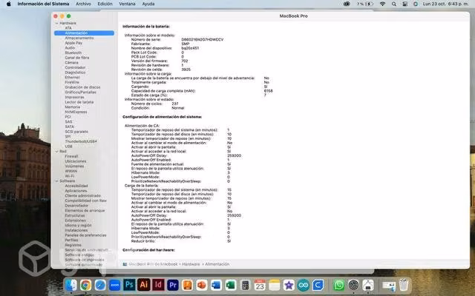Image resolution: width=475 pixels, height=296 pixels.
Task: Click Configuración de alimentación del sistema heading
Action: coord(162,117)
